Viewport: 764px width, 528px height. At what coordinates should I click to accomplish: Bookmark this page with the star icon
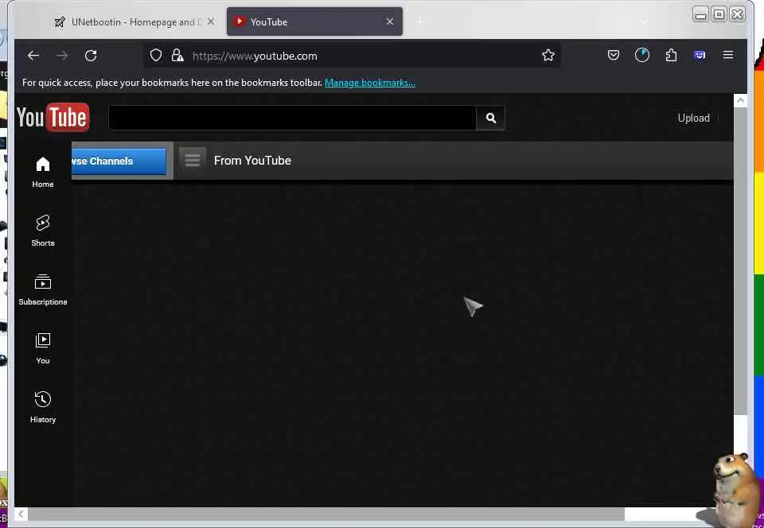(548, 56)
